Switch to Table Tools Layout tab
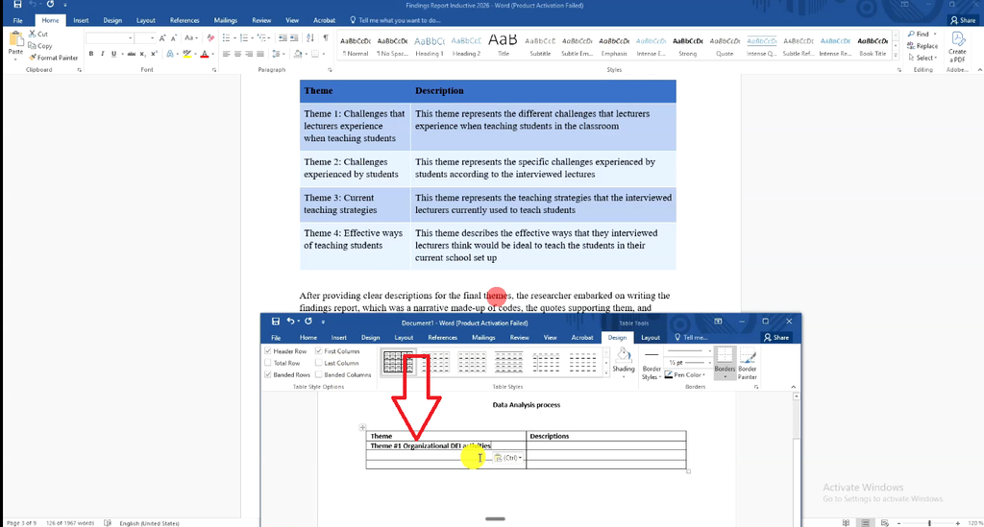Screen dimensions: 984x527 [x=651, y=337]
